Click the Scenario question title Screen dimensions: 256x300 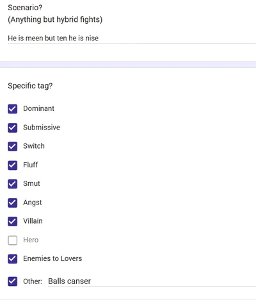25,8
